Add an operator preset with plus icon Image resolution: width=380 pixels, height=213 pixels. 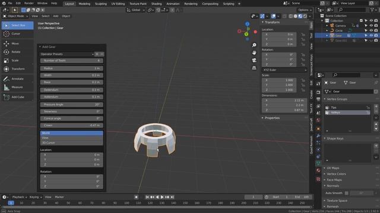pyautogui.click(x=97, y=54)
